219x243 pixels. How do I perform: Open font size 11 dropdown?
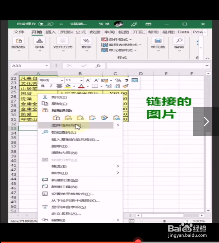(81, 80)
